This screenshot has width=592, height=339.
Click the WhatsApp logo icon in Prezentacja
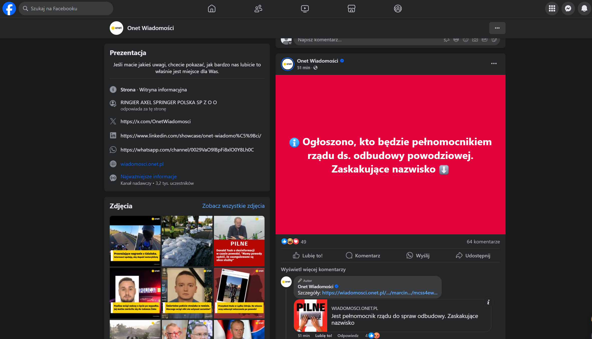click(x=113, y=149)
